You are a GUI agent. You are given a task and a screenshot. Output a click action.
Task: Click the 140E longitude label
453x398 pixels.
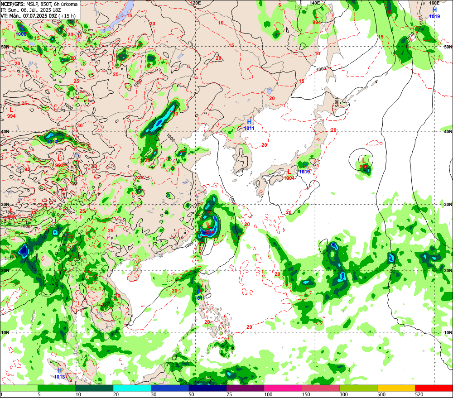(315, 3)
